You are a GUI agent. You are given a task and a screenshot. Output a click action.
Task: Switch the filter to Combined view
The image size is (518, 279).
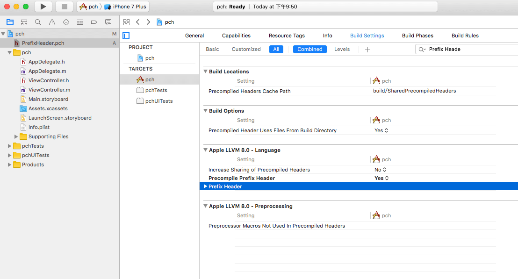pos(309,49)
